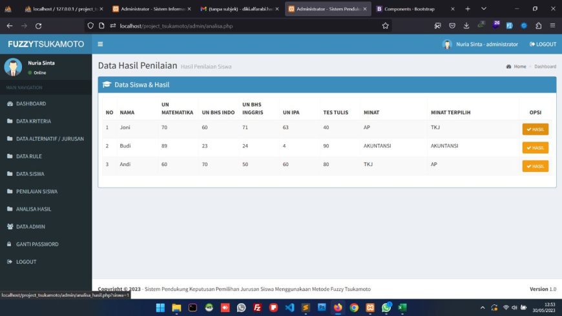Image resolution: width=562 pixels, height=316 pixels.
Task: Open Excel from the taskbar
Action: coord(402,308)
